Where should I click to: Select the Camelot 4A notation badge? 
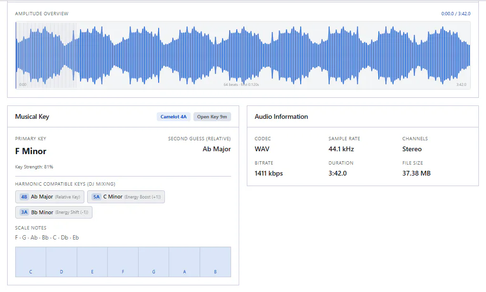[173, 117]
